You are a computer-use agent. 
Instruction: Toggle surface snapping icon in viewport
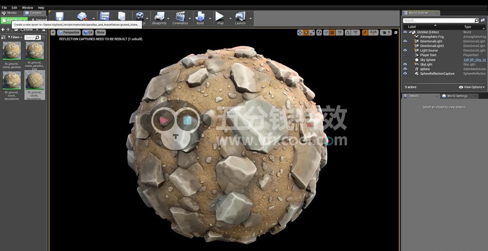[x=326, y=32]
